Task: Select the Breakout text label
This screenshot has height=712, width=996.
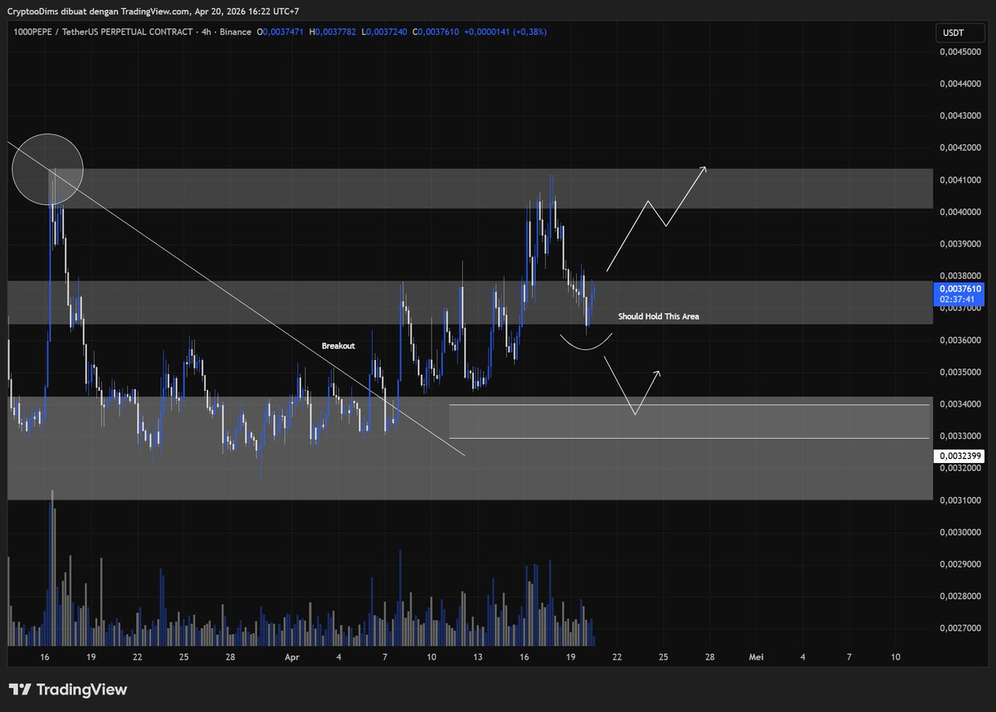Action: click(x=338, y=345)
